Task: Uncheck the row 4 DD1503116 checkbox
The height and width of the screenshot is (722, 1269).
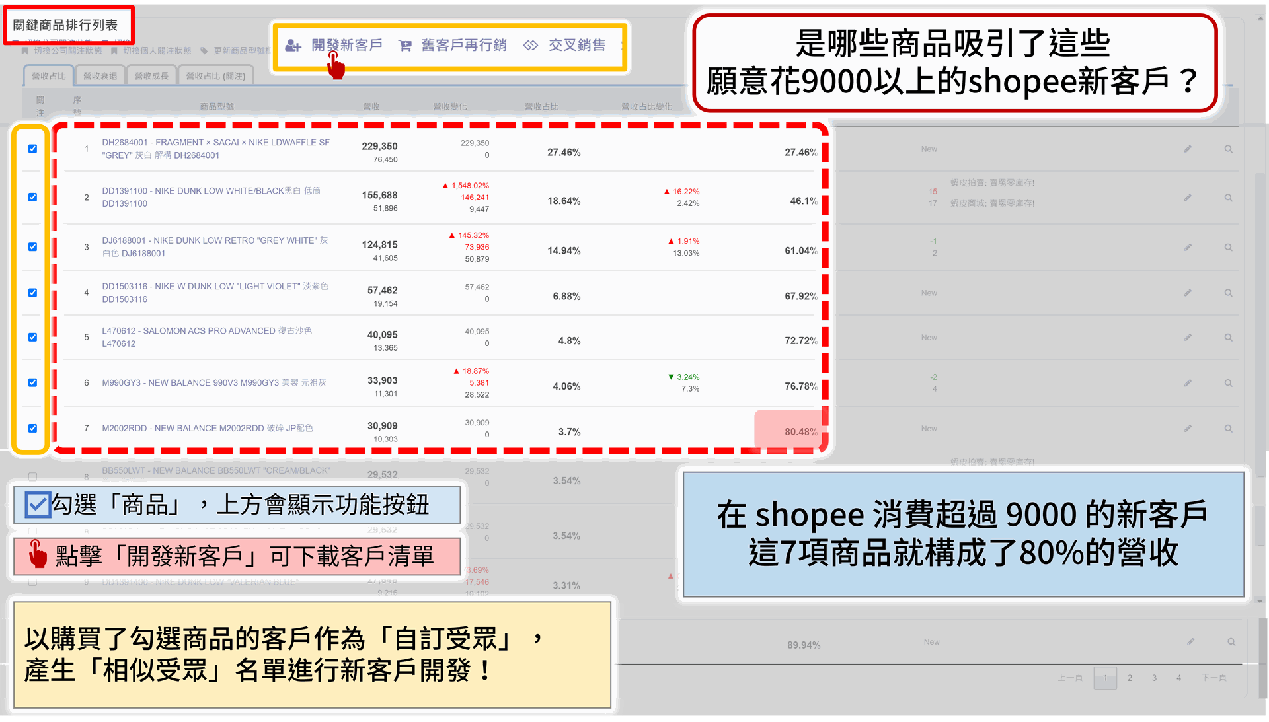Action: tap(32, 292)
